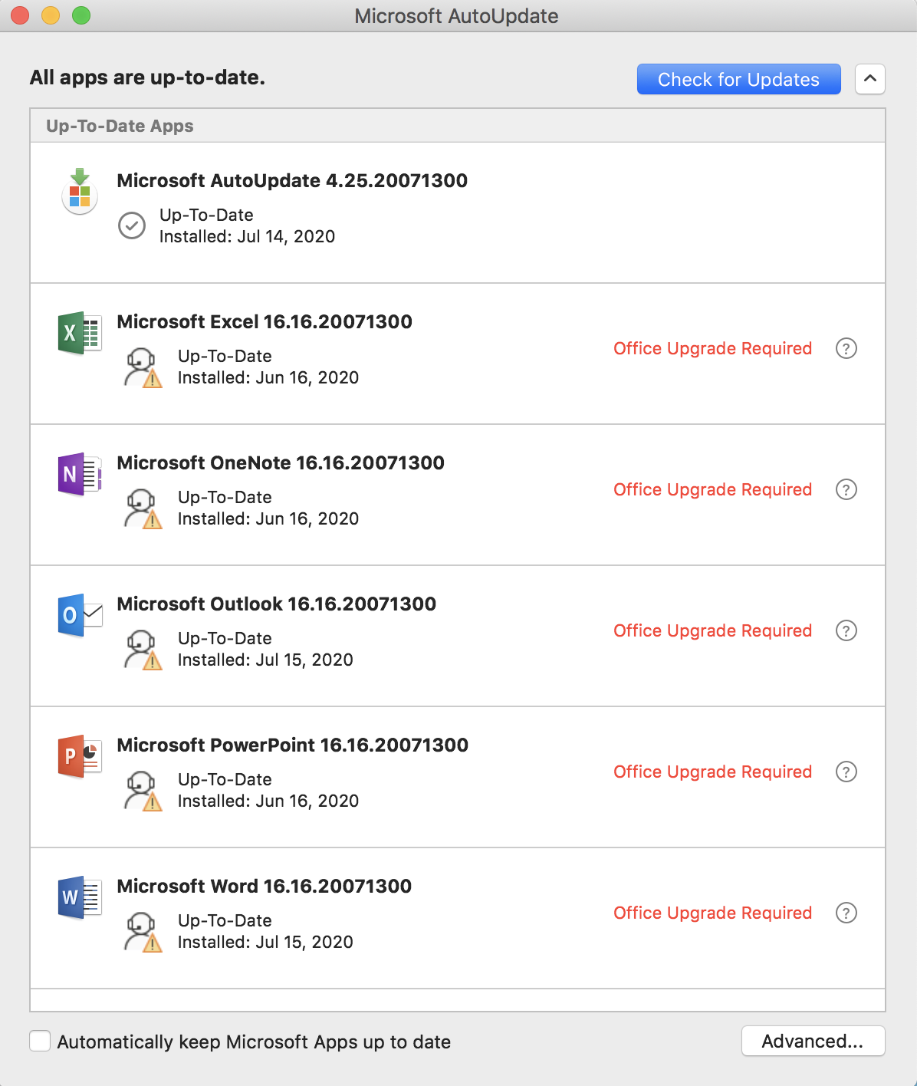917x1086 pixels.
Task: Click 'Installed: Jun 16, 2020' under Excel
Action: point(268,377)
